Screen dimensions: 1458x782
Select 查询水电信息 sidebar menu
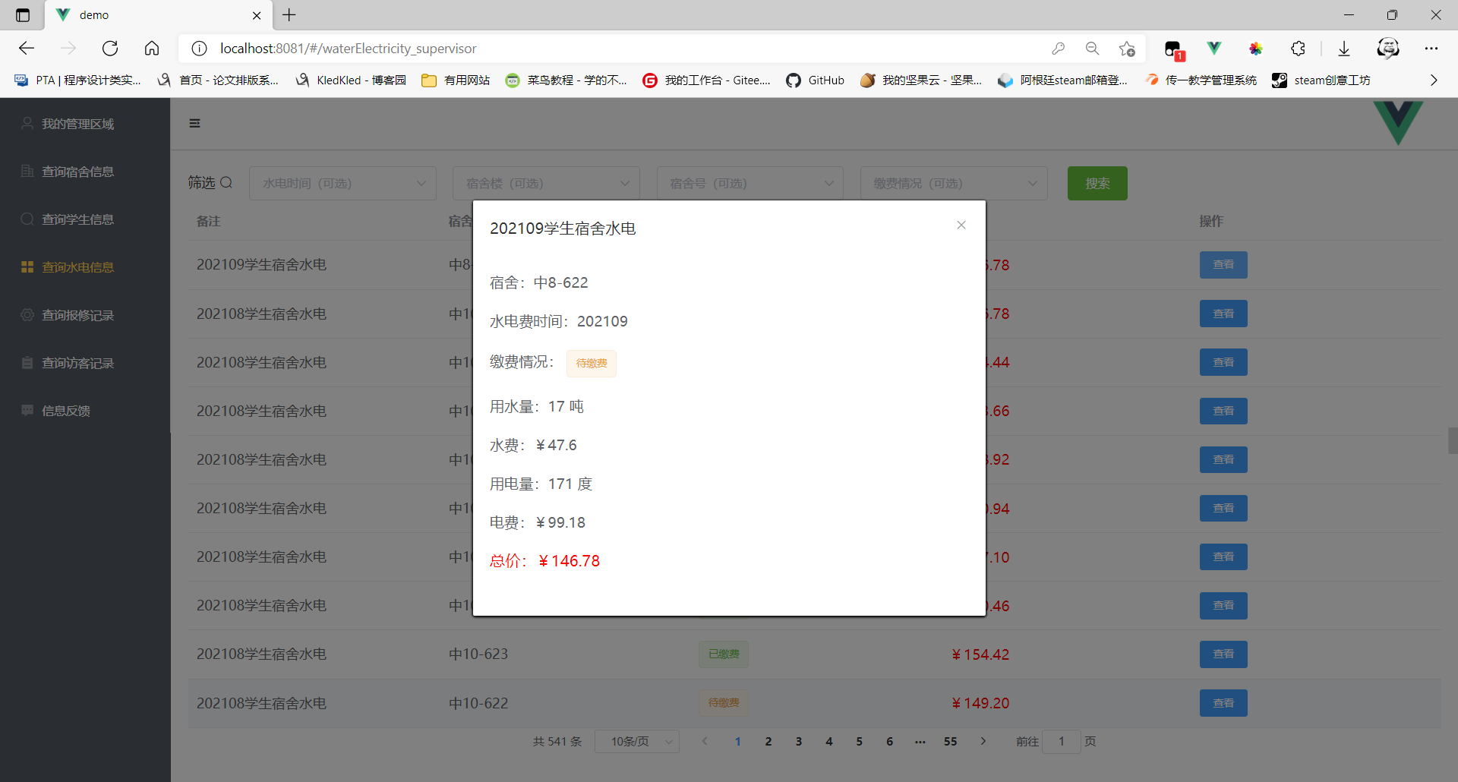85,267
